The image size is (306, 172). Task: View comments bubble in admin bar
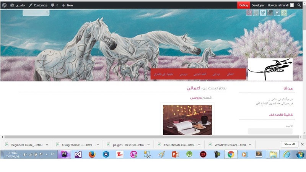pyautogui.click(x=55, y=5)
